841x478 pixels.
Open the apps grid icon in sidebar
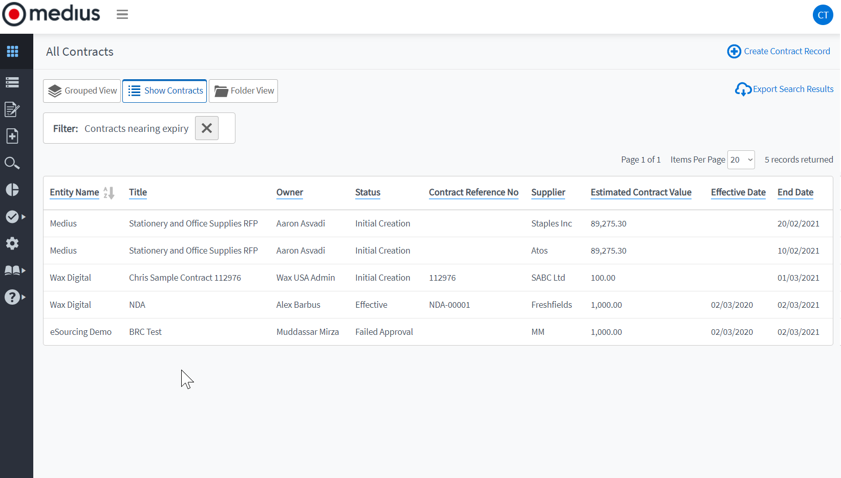point(12,51)
